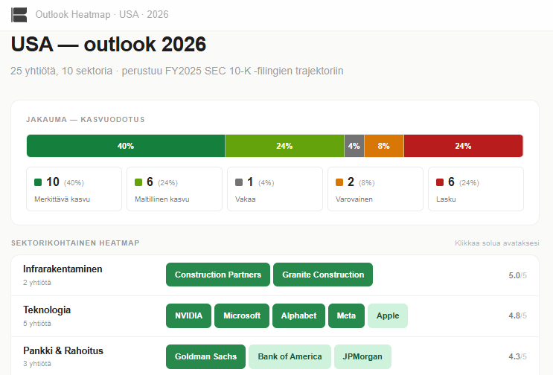Select the 24% red bar segment

tap(464, 146)
